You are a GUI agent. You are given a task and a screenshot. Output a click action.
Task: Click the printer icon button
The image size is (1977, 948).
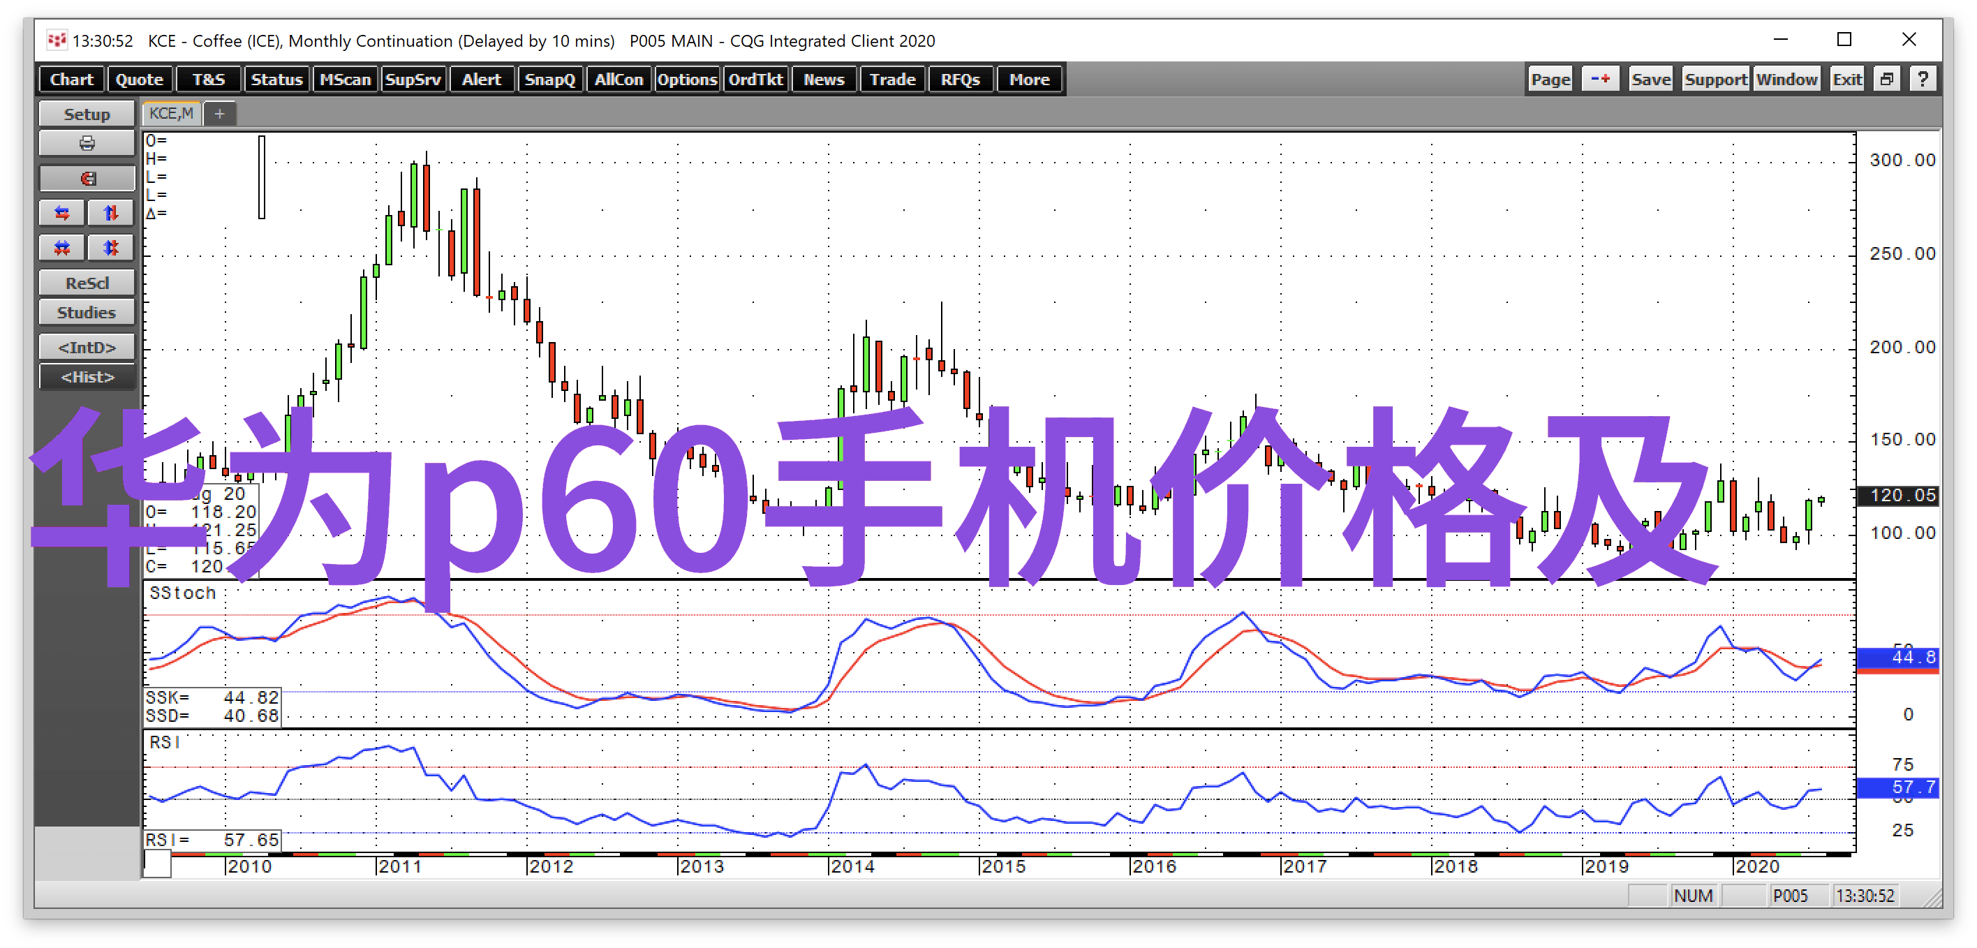[87, 144]
